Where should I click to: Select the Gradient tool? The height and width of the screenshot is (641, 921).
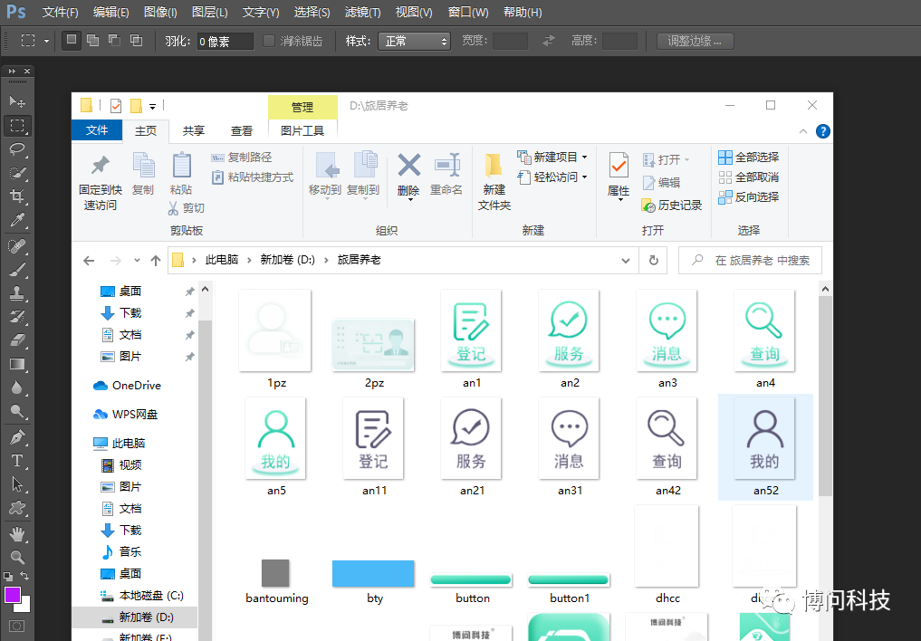point(17,364)
